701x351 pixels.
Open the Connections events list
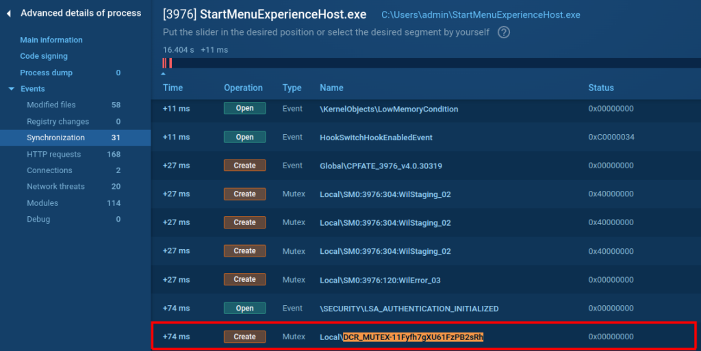tap(49, 170)
